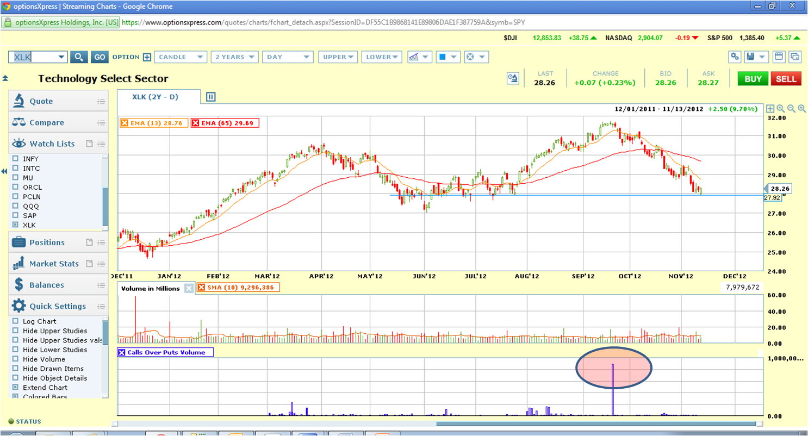Screen dimensions: 808x436
Task: Click the zoom out magnifier icon
Action: click(x=792, y=109)
